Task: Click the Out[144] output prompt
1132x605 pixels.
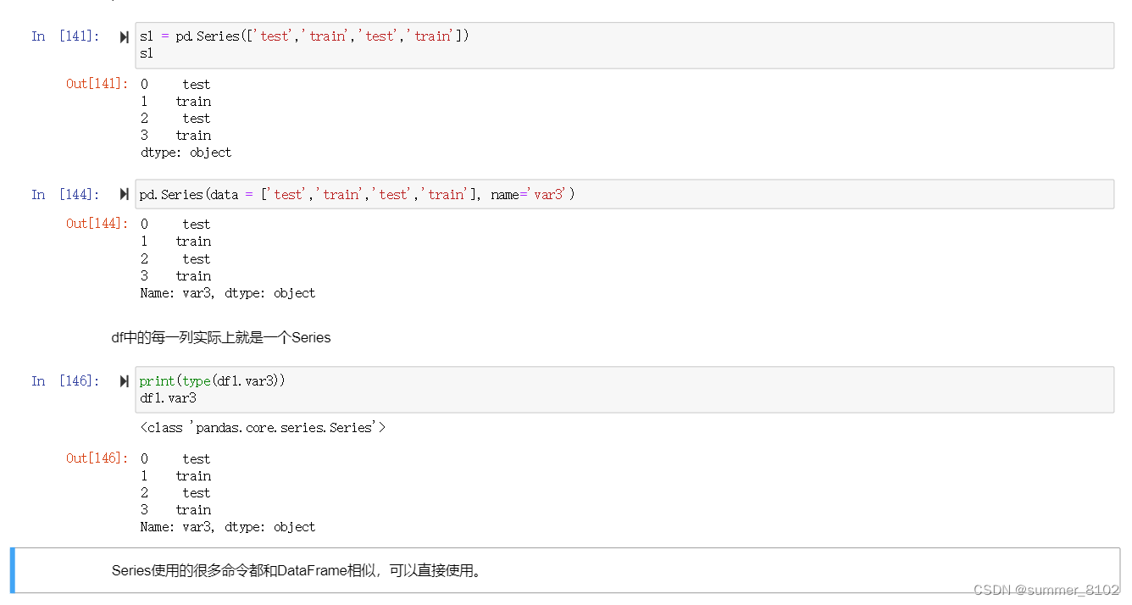Action: pyautogui.click(x=97, y=224)
